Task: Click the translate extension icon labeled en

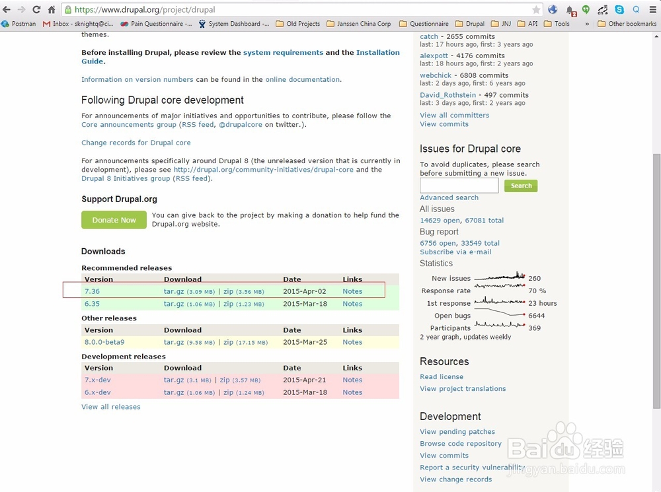Action: 603,9
